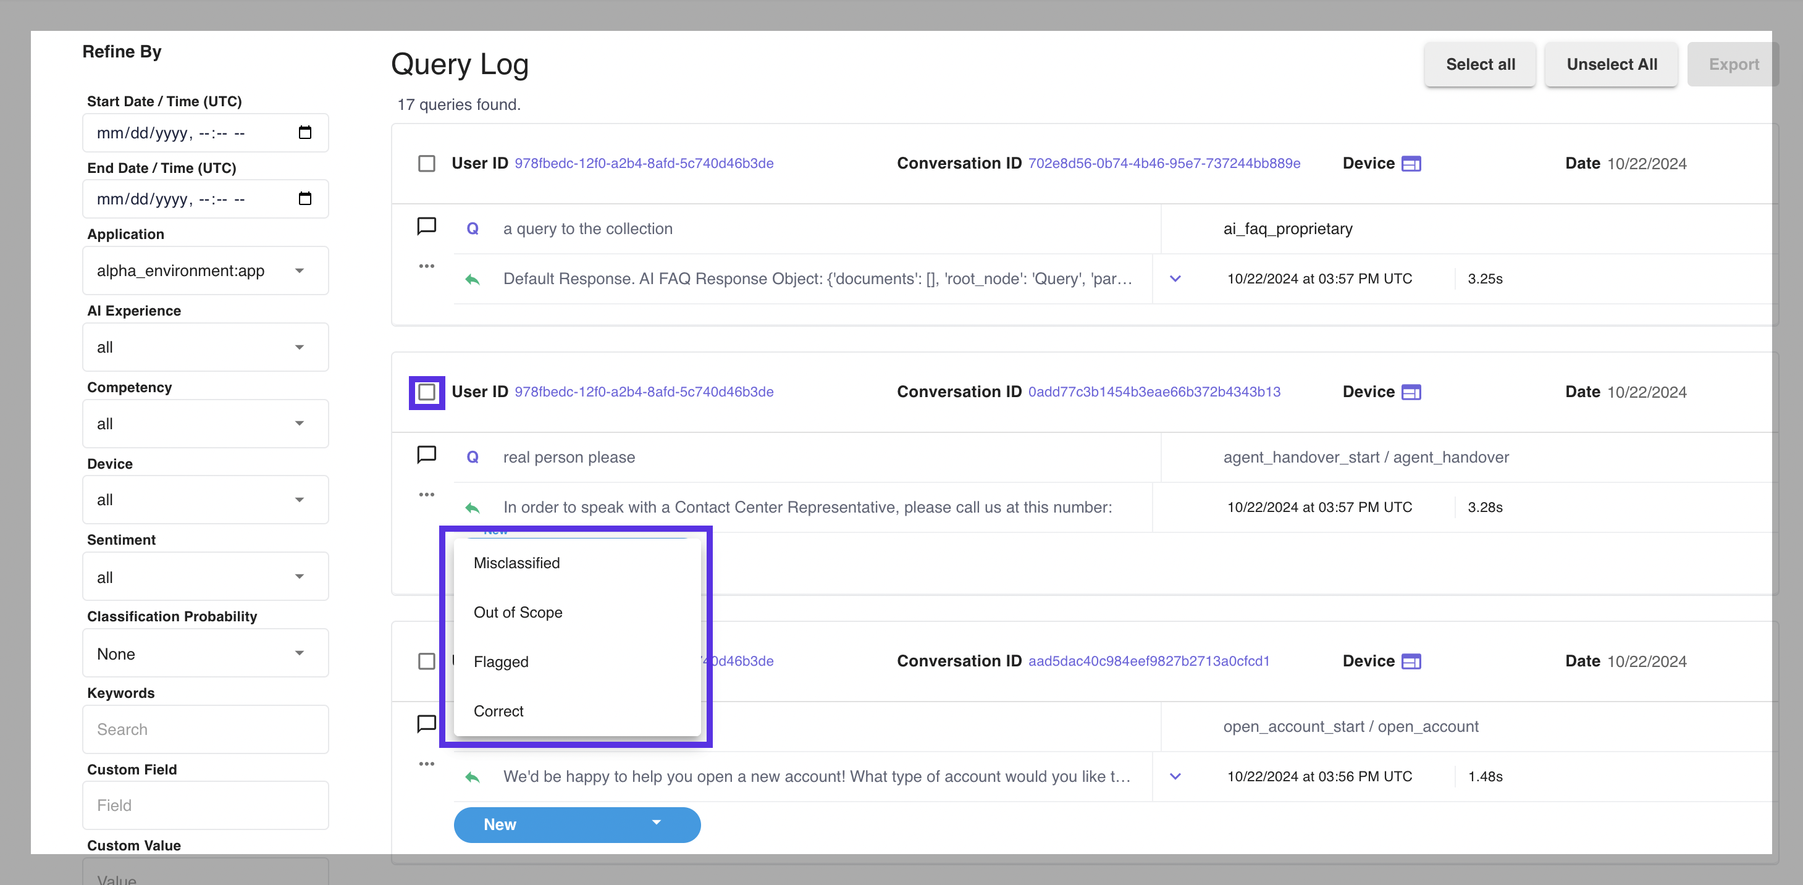Click Device icon for conversation 702e8d56
Screen dimensions: 1803x885
tap(1411, 164)
